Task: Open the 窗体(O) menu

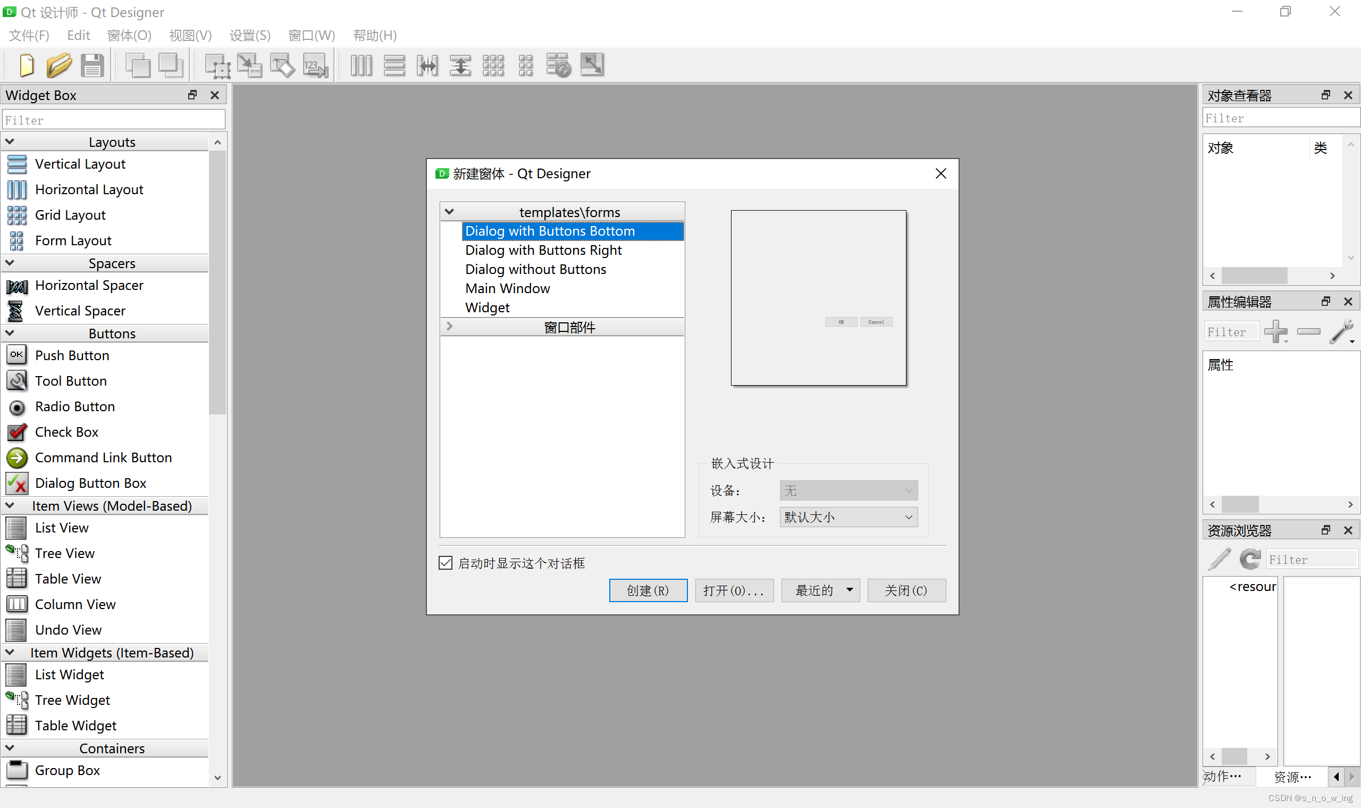Action: 129,36
